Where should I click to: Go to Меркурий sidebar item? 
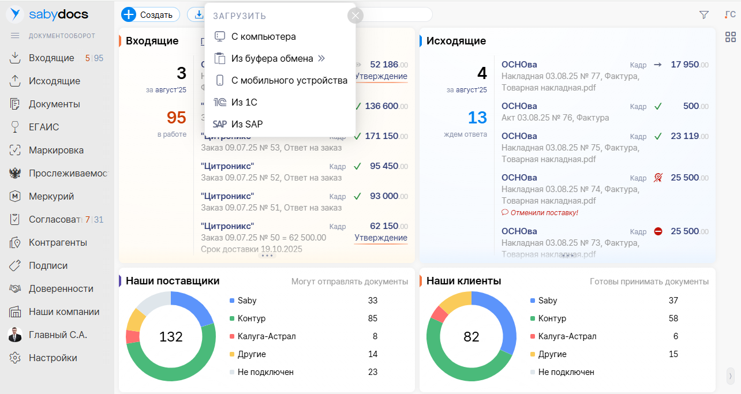(51, 196)
